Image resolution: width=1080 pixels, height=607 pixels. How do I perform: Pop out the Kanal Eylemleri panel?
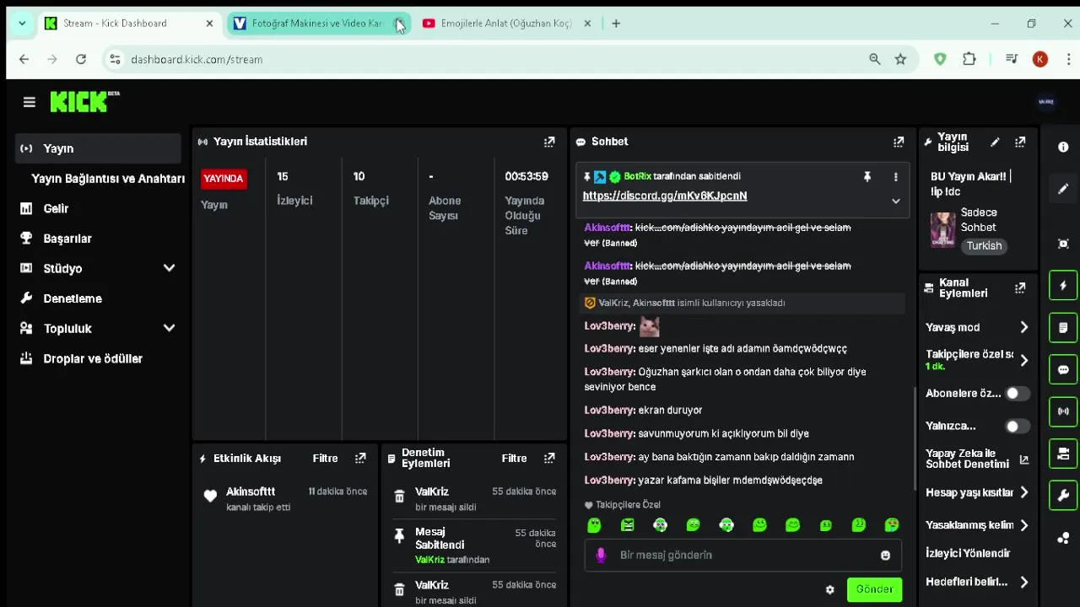(x=1020, y=288)
